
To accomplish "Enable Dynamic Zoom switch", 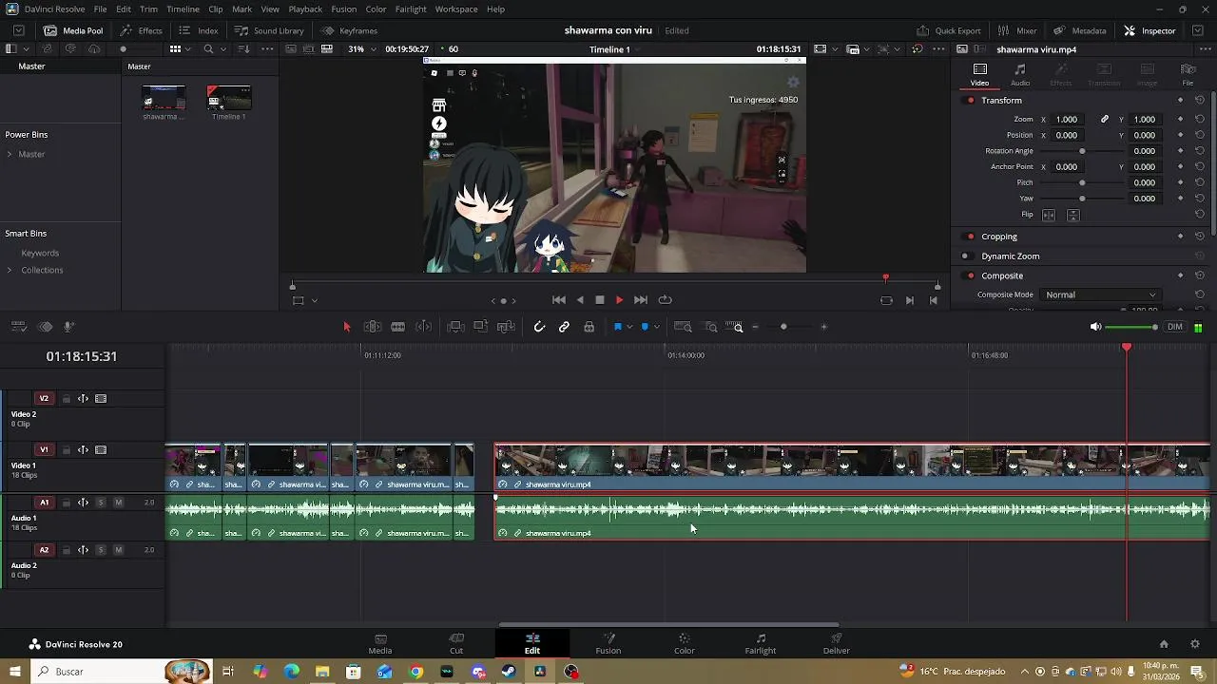I will pos(965,256).
